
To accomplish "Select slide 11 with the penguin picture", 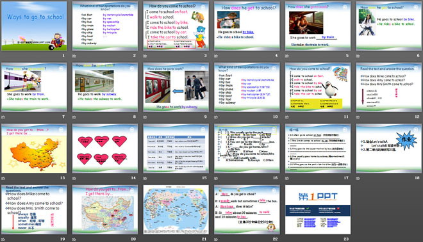I will 318,87.
